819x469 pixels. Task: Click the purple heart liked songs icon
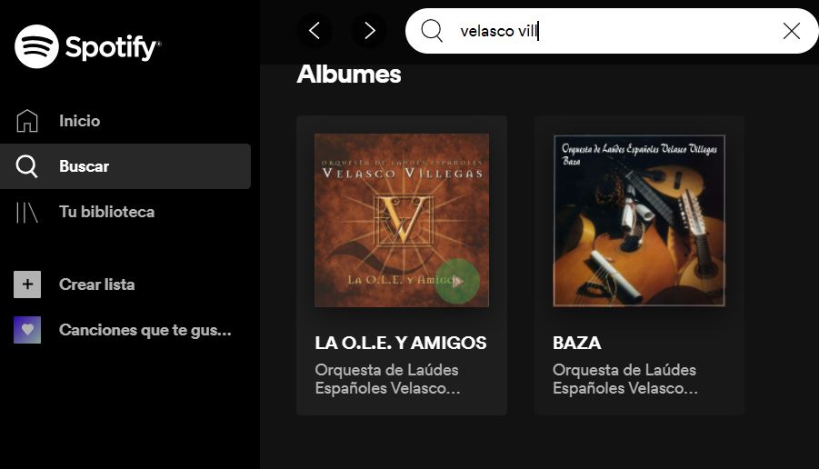27,330
